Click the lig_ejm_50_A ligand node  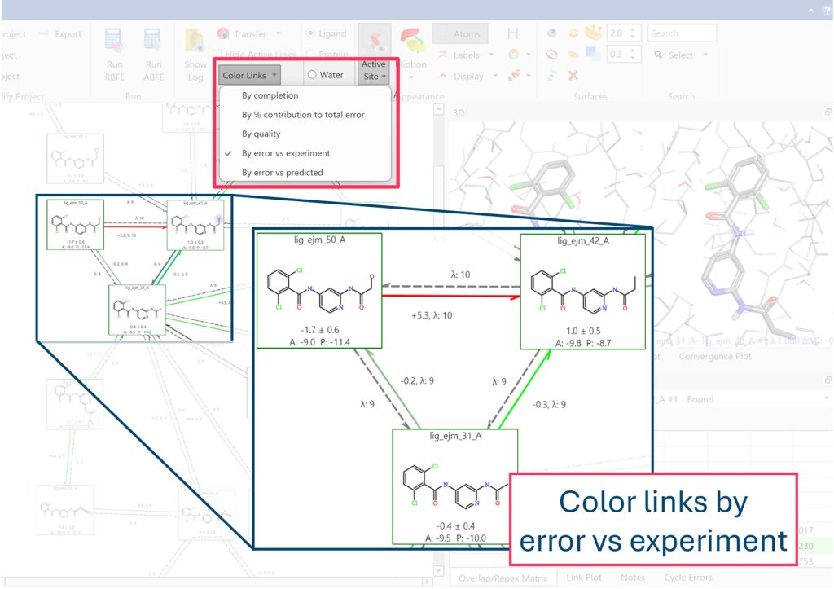(319, 291)
